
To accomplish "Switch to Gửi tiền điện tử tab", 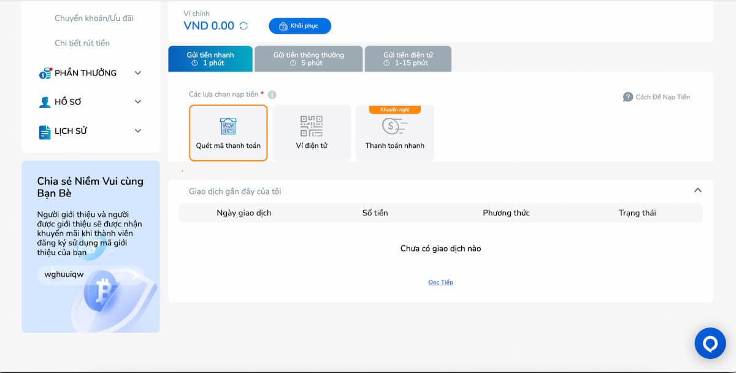I will pos(408,59).
